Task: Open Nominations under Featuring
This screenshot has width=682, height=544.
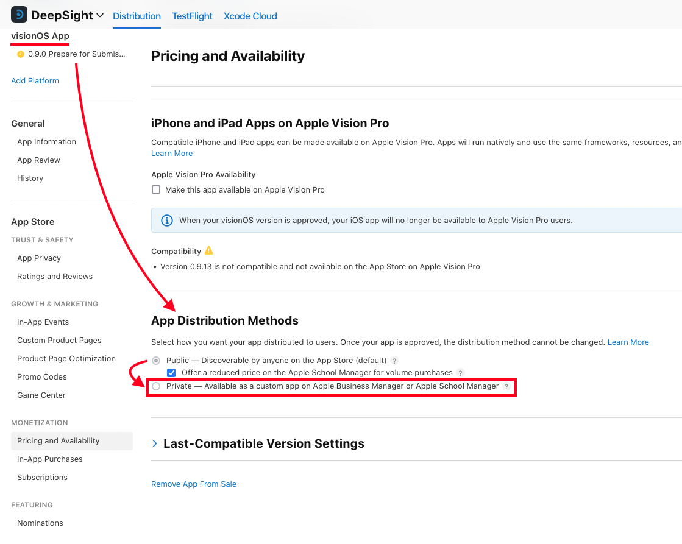Action: 40,523
